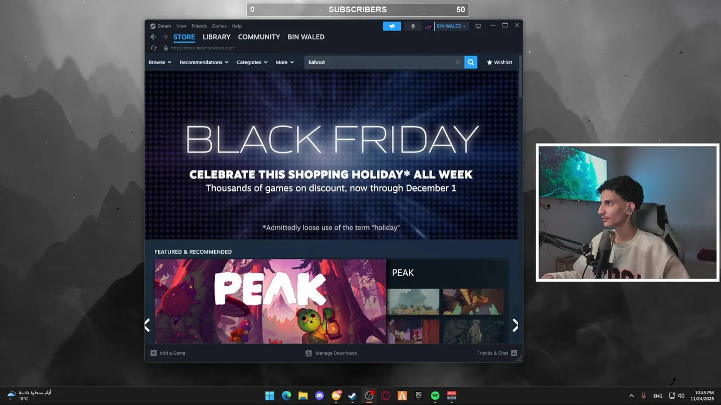Screen dimensions: 721x405
Task: Click the PEAK title text
Action: pos(403,273)
